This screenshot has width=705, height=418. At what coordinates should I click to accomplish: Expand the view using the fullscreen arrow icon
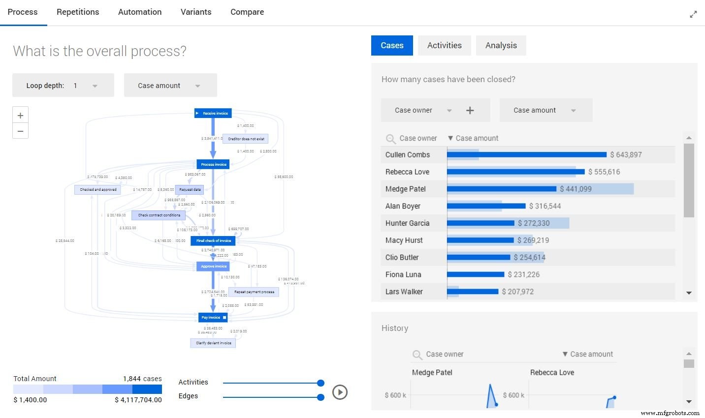click(x=694, y=14)
